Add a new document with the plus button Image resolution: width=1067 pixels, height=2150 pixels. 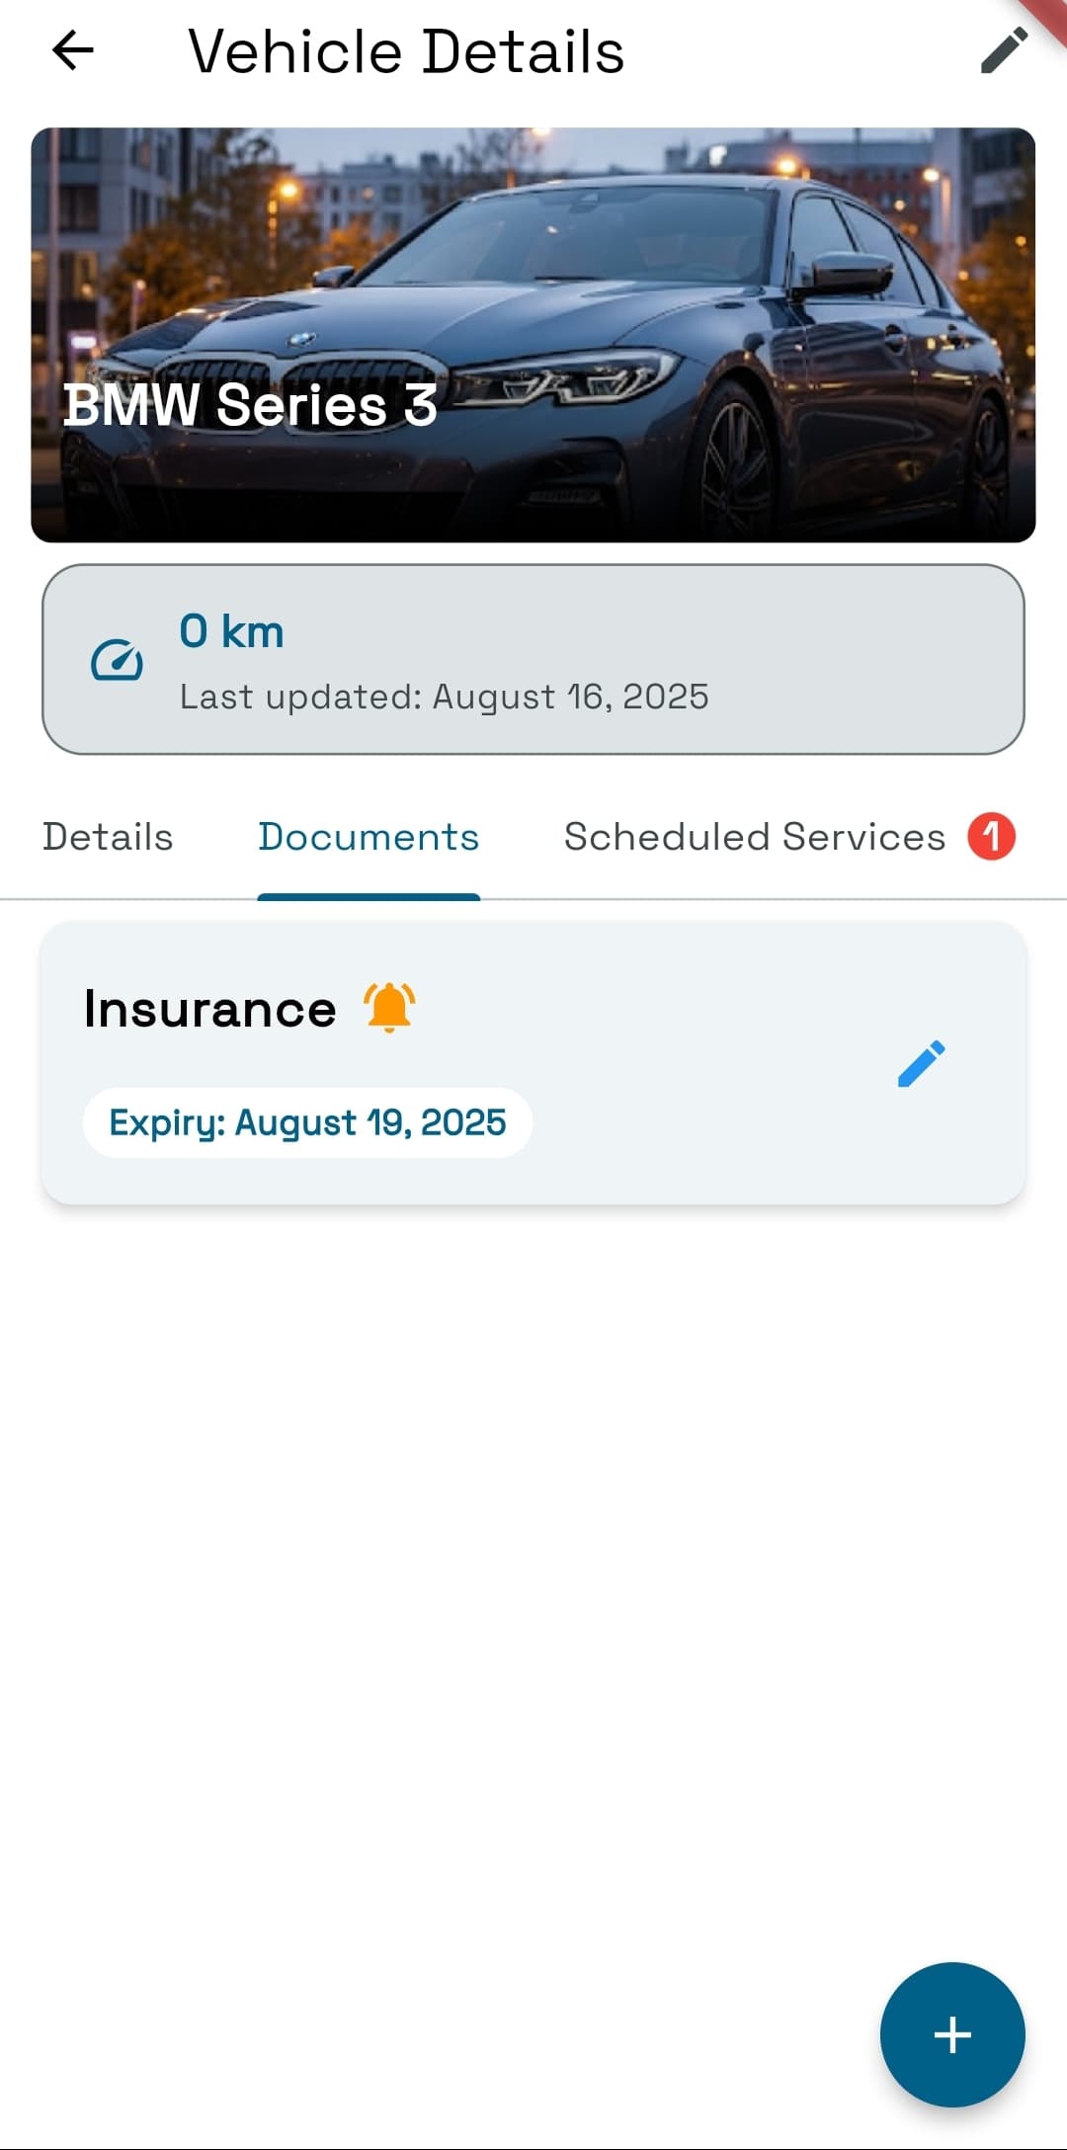point(951,2033)
